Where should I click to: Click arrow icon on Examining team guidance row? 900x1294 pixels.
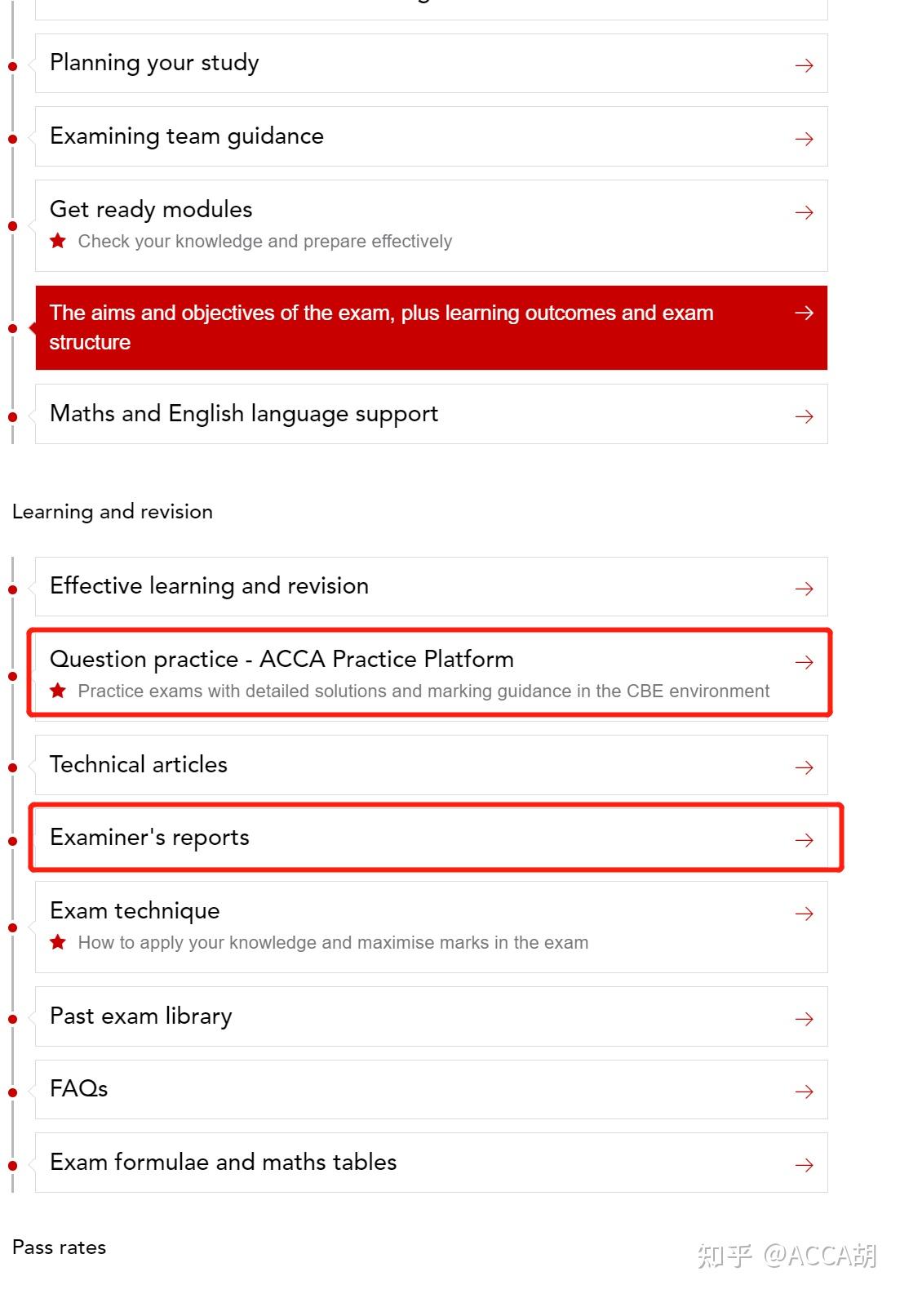tap(804, 139)
